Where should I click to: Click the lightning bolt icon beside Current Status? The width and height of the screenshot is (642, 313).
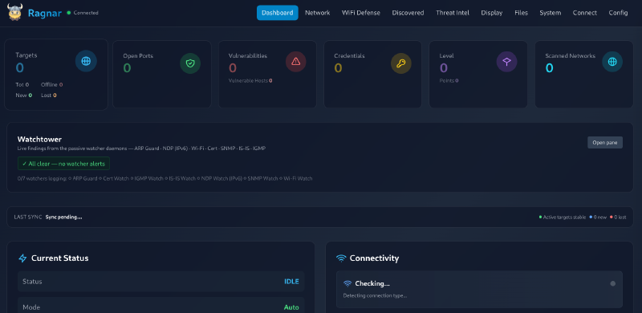(23, 258)
